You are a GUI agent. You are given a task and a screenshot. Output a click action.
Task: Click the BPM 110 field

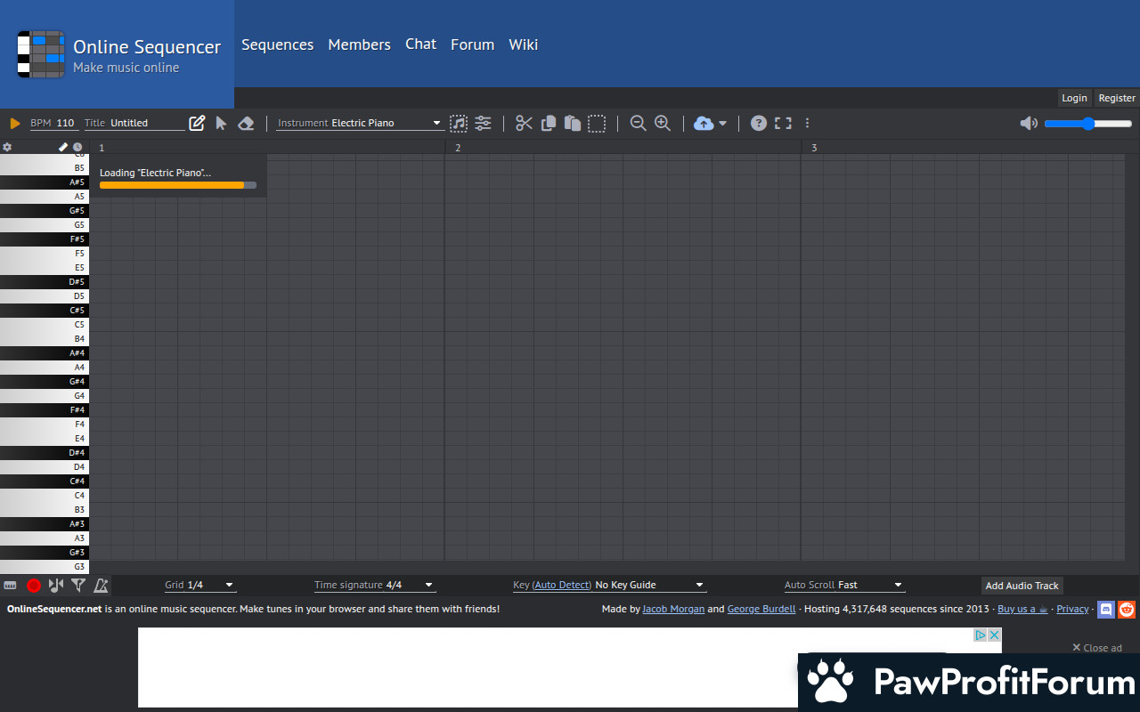click(53, 123)
